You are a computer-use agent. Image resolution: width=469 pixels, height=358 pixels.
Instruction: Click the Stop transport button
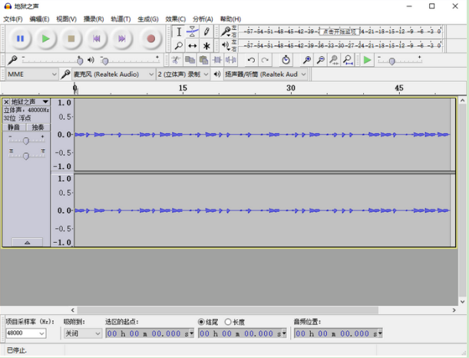pos(71,38)
